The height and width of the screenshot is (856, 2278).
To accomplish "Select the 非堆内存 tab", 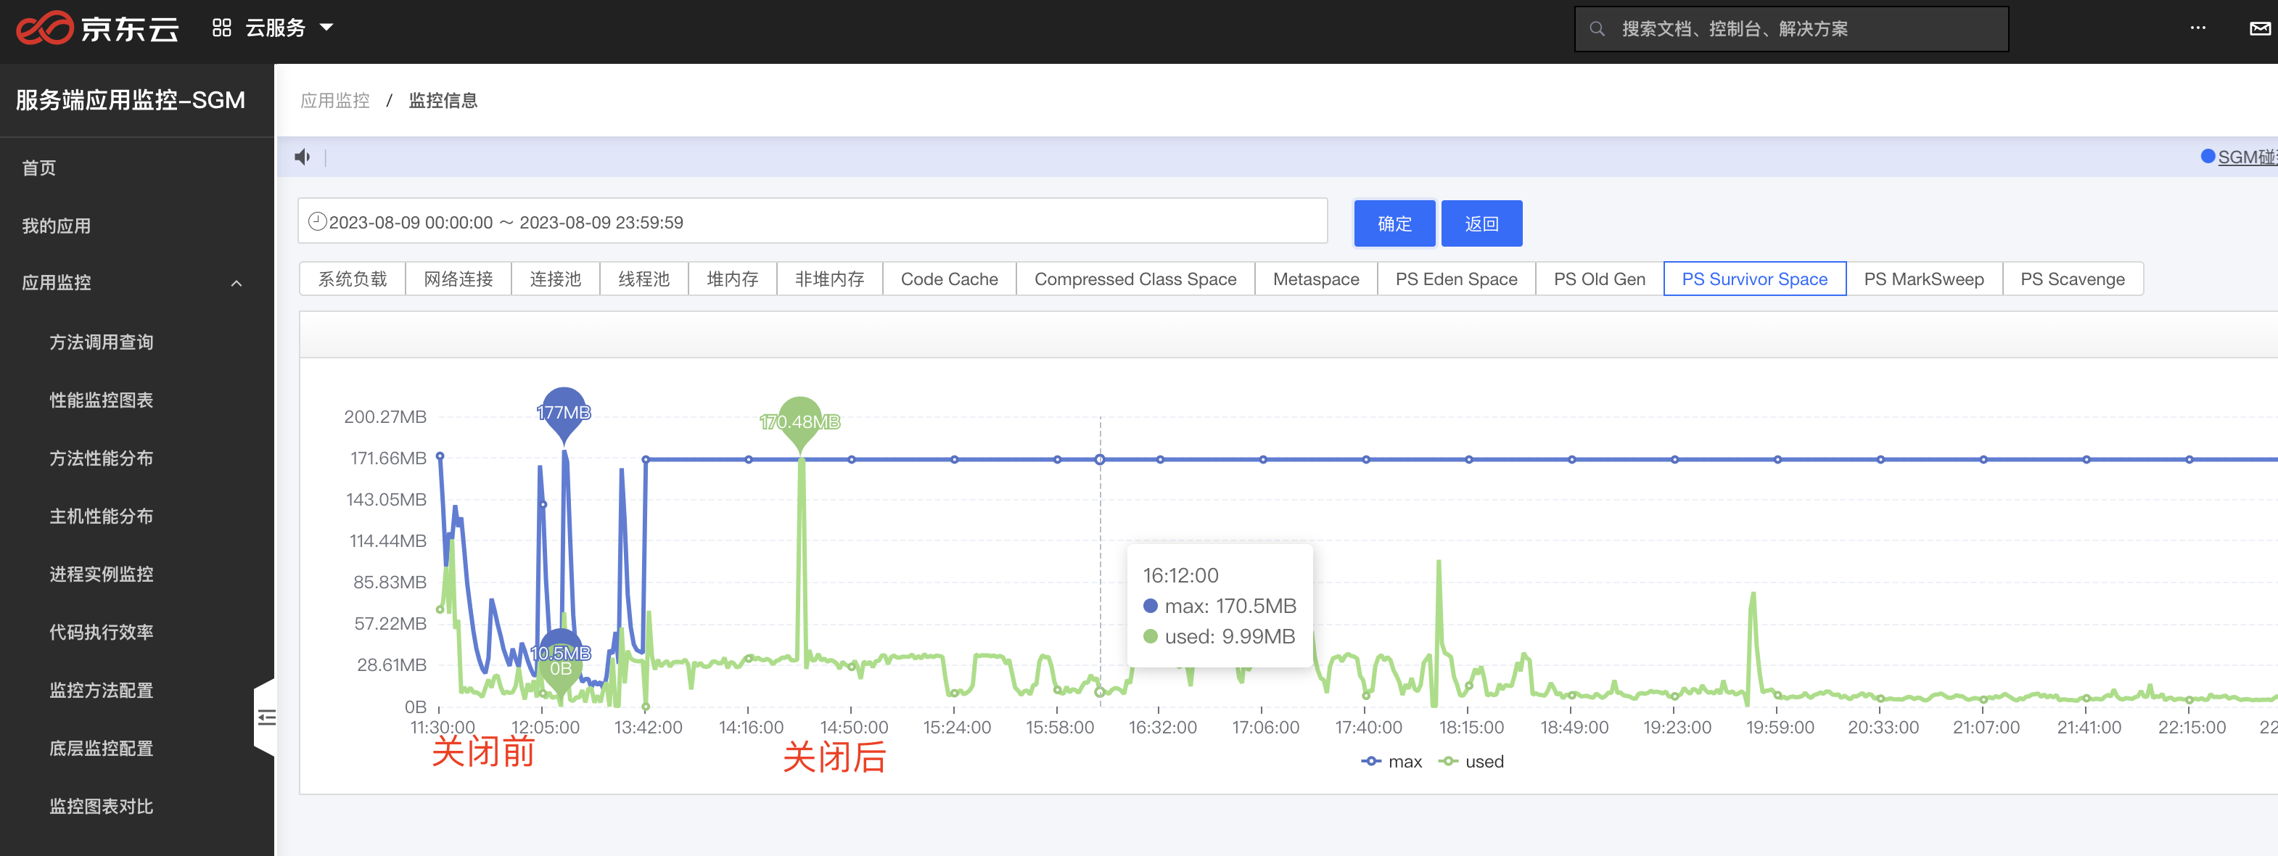I will (829, 279).
